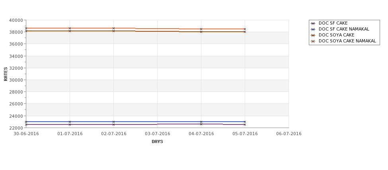Click the top orange data point at 05-07-2016
The image size is (388, 170).
coord(245,29)
